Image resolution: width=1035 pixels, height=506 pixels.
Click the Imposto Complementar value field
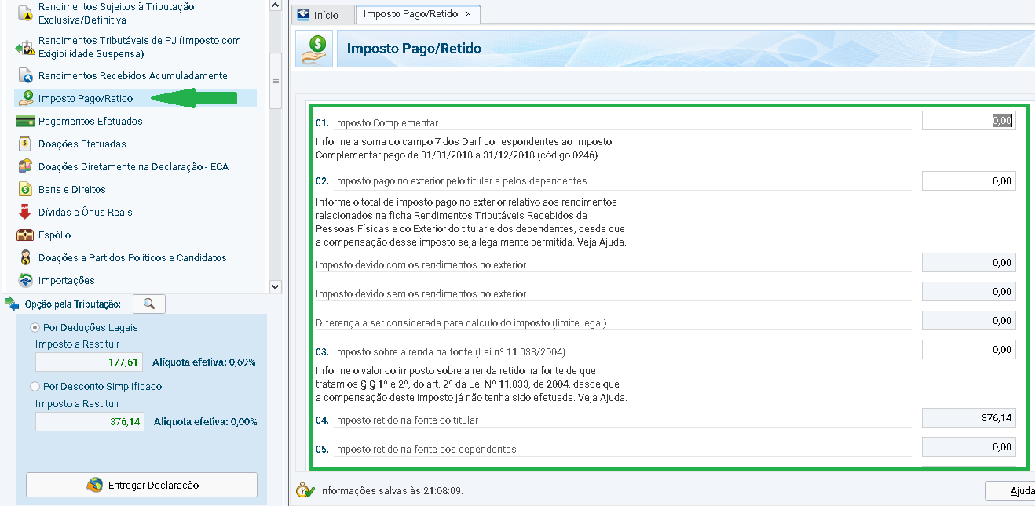[969, 121]
